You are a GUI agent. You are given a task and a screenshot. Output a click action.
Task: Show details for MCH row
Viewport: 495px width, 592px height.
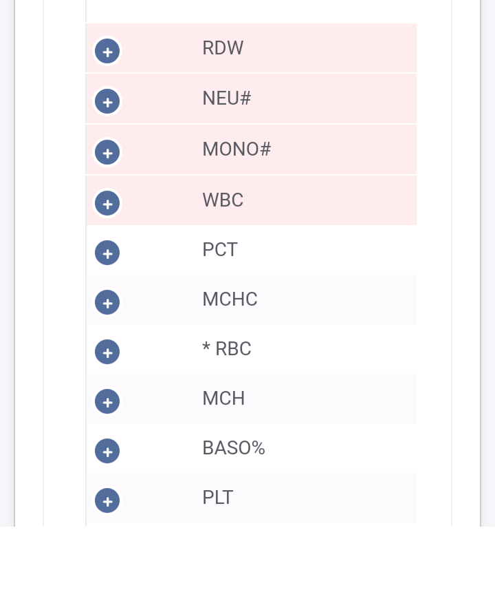107,402
